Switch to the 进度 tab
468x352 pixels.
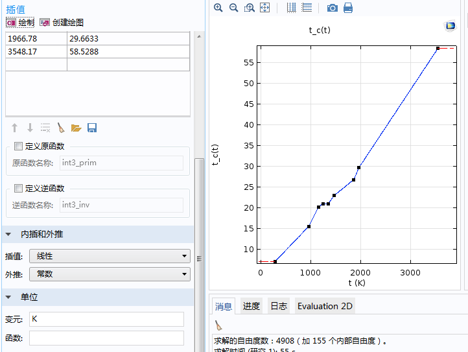[x=252, y=306]
